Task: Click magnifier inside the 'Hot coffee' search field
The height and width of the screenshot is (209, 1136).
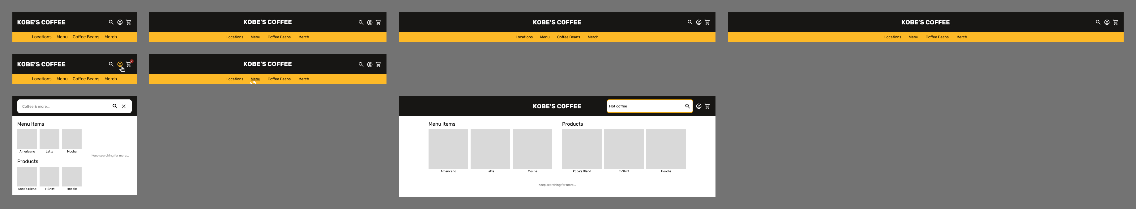Action: pos(687,106)
